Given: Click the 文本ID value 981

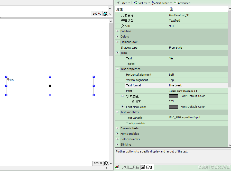Looking at the screenshot, I should (x=198, y=26).
